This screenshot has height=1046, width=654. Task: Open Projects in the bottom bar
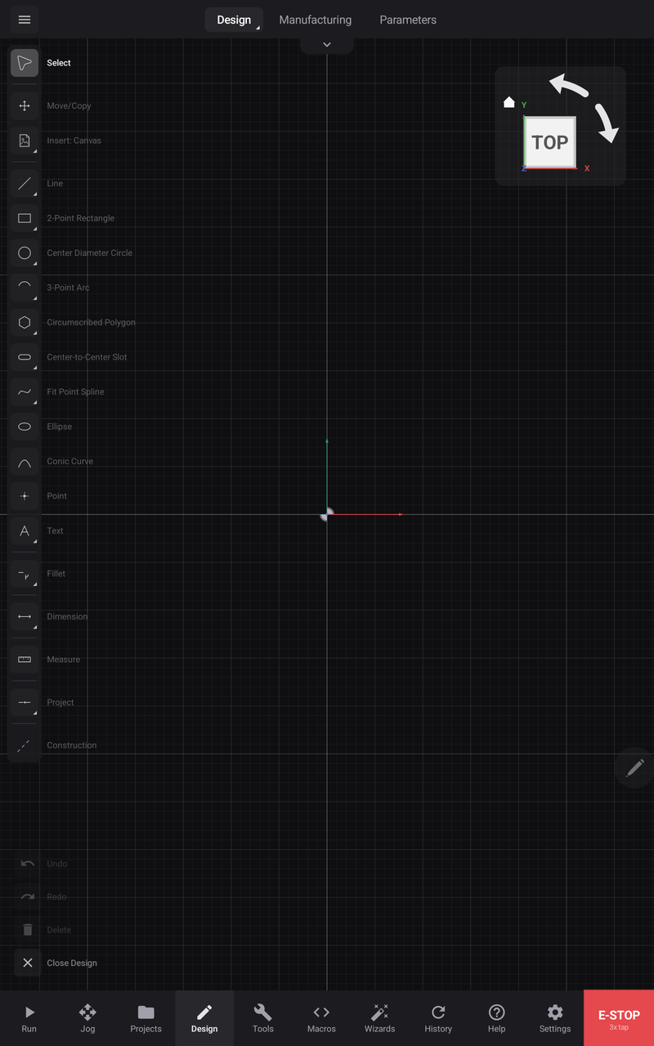[x=146, y=1018]
